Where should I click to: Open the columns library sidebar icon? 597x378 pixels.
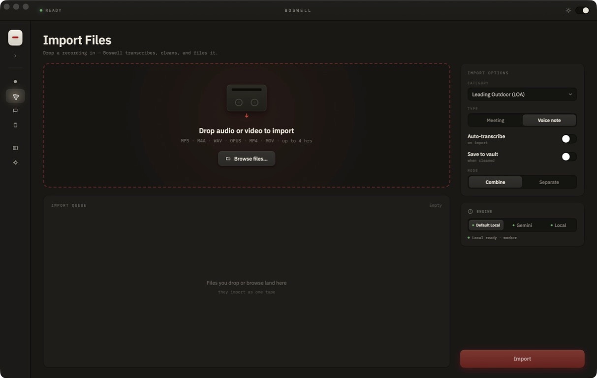(x=15, y=148)
